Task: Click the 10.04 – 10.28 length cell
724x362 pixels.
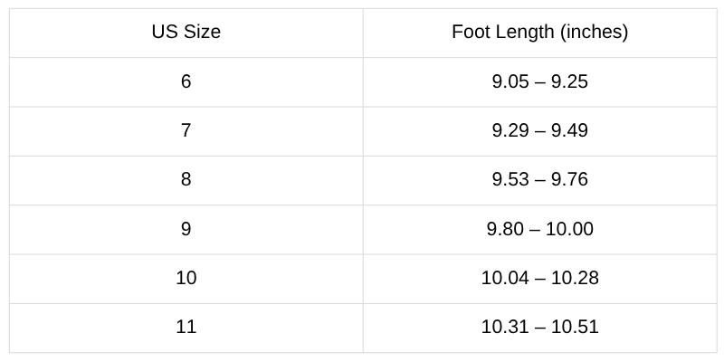Action: pyautogui.click(x=539, y=279)
